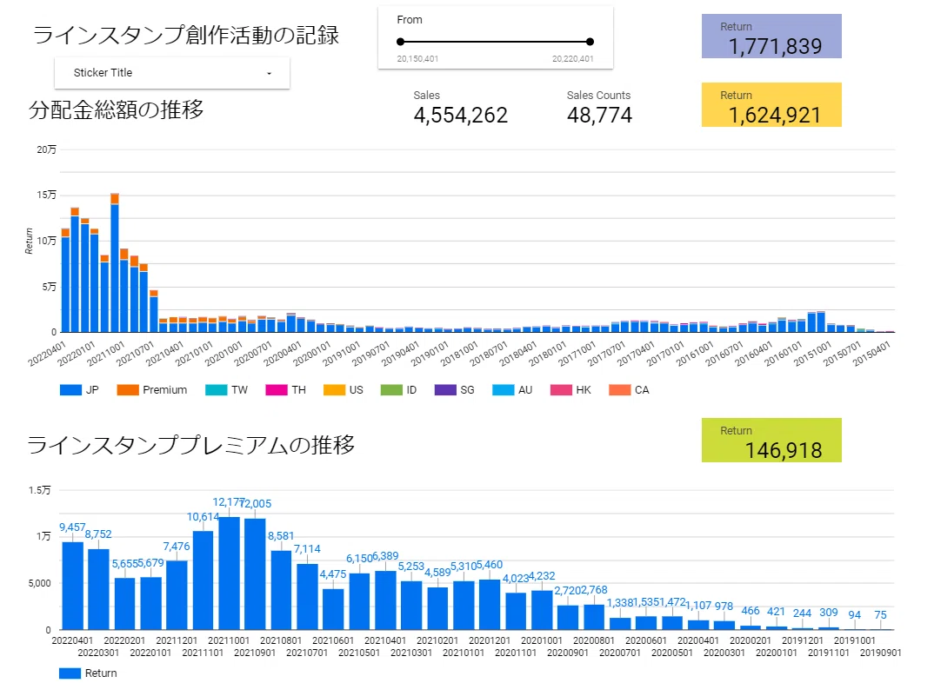The height and width of the screenshot is (683, 934).
Task: Click the Return legend swatch below premium chart
Action: tap(70, 673)
